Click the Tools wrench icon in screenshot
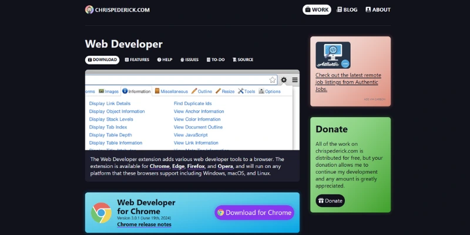The height and width of the screenshot is (235, 470). (241, 91)
